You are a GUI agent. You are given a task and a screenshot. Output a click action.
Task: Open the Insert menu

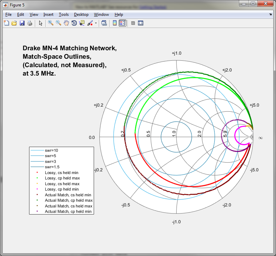pos(48,15)
